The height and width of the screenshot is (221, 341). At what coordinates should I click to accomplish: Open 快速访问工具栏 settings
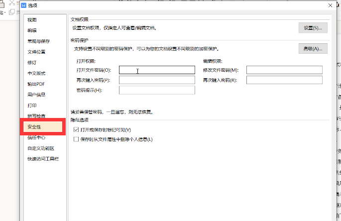click(43, 159)
